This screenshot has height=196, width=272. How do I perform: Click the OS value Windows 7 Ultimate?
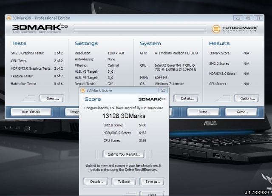pyautogui.click(x=169, y=84)
